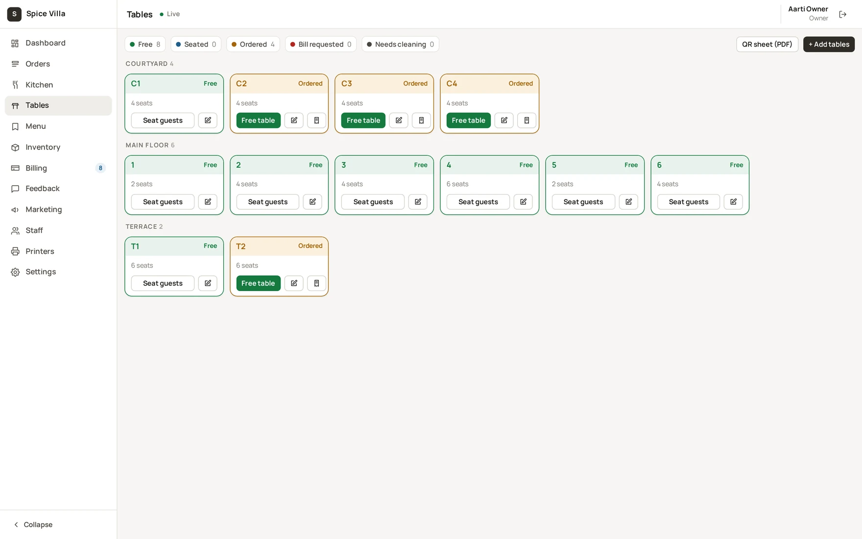Open the receipt icon on table C3
This screenshot has width=862, height=539.
tap(421, 121)
